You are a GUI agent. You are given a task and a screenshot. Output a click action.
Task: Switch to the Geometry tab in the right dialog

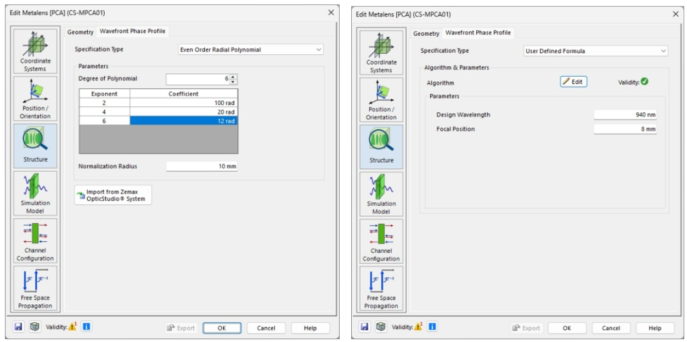pyautogui.click(x=426, y=33)
